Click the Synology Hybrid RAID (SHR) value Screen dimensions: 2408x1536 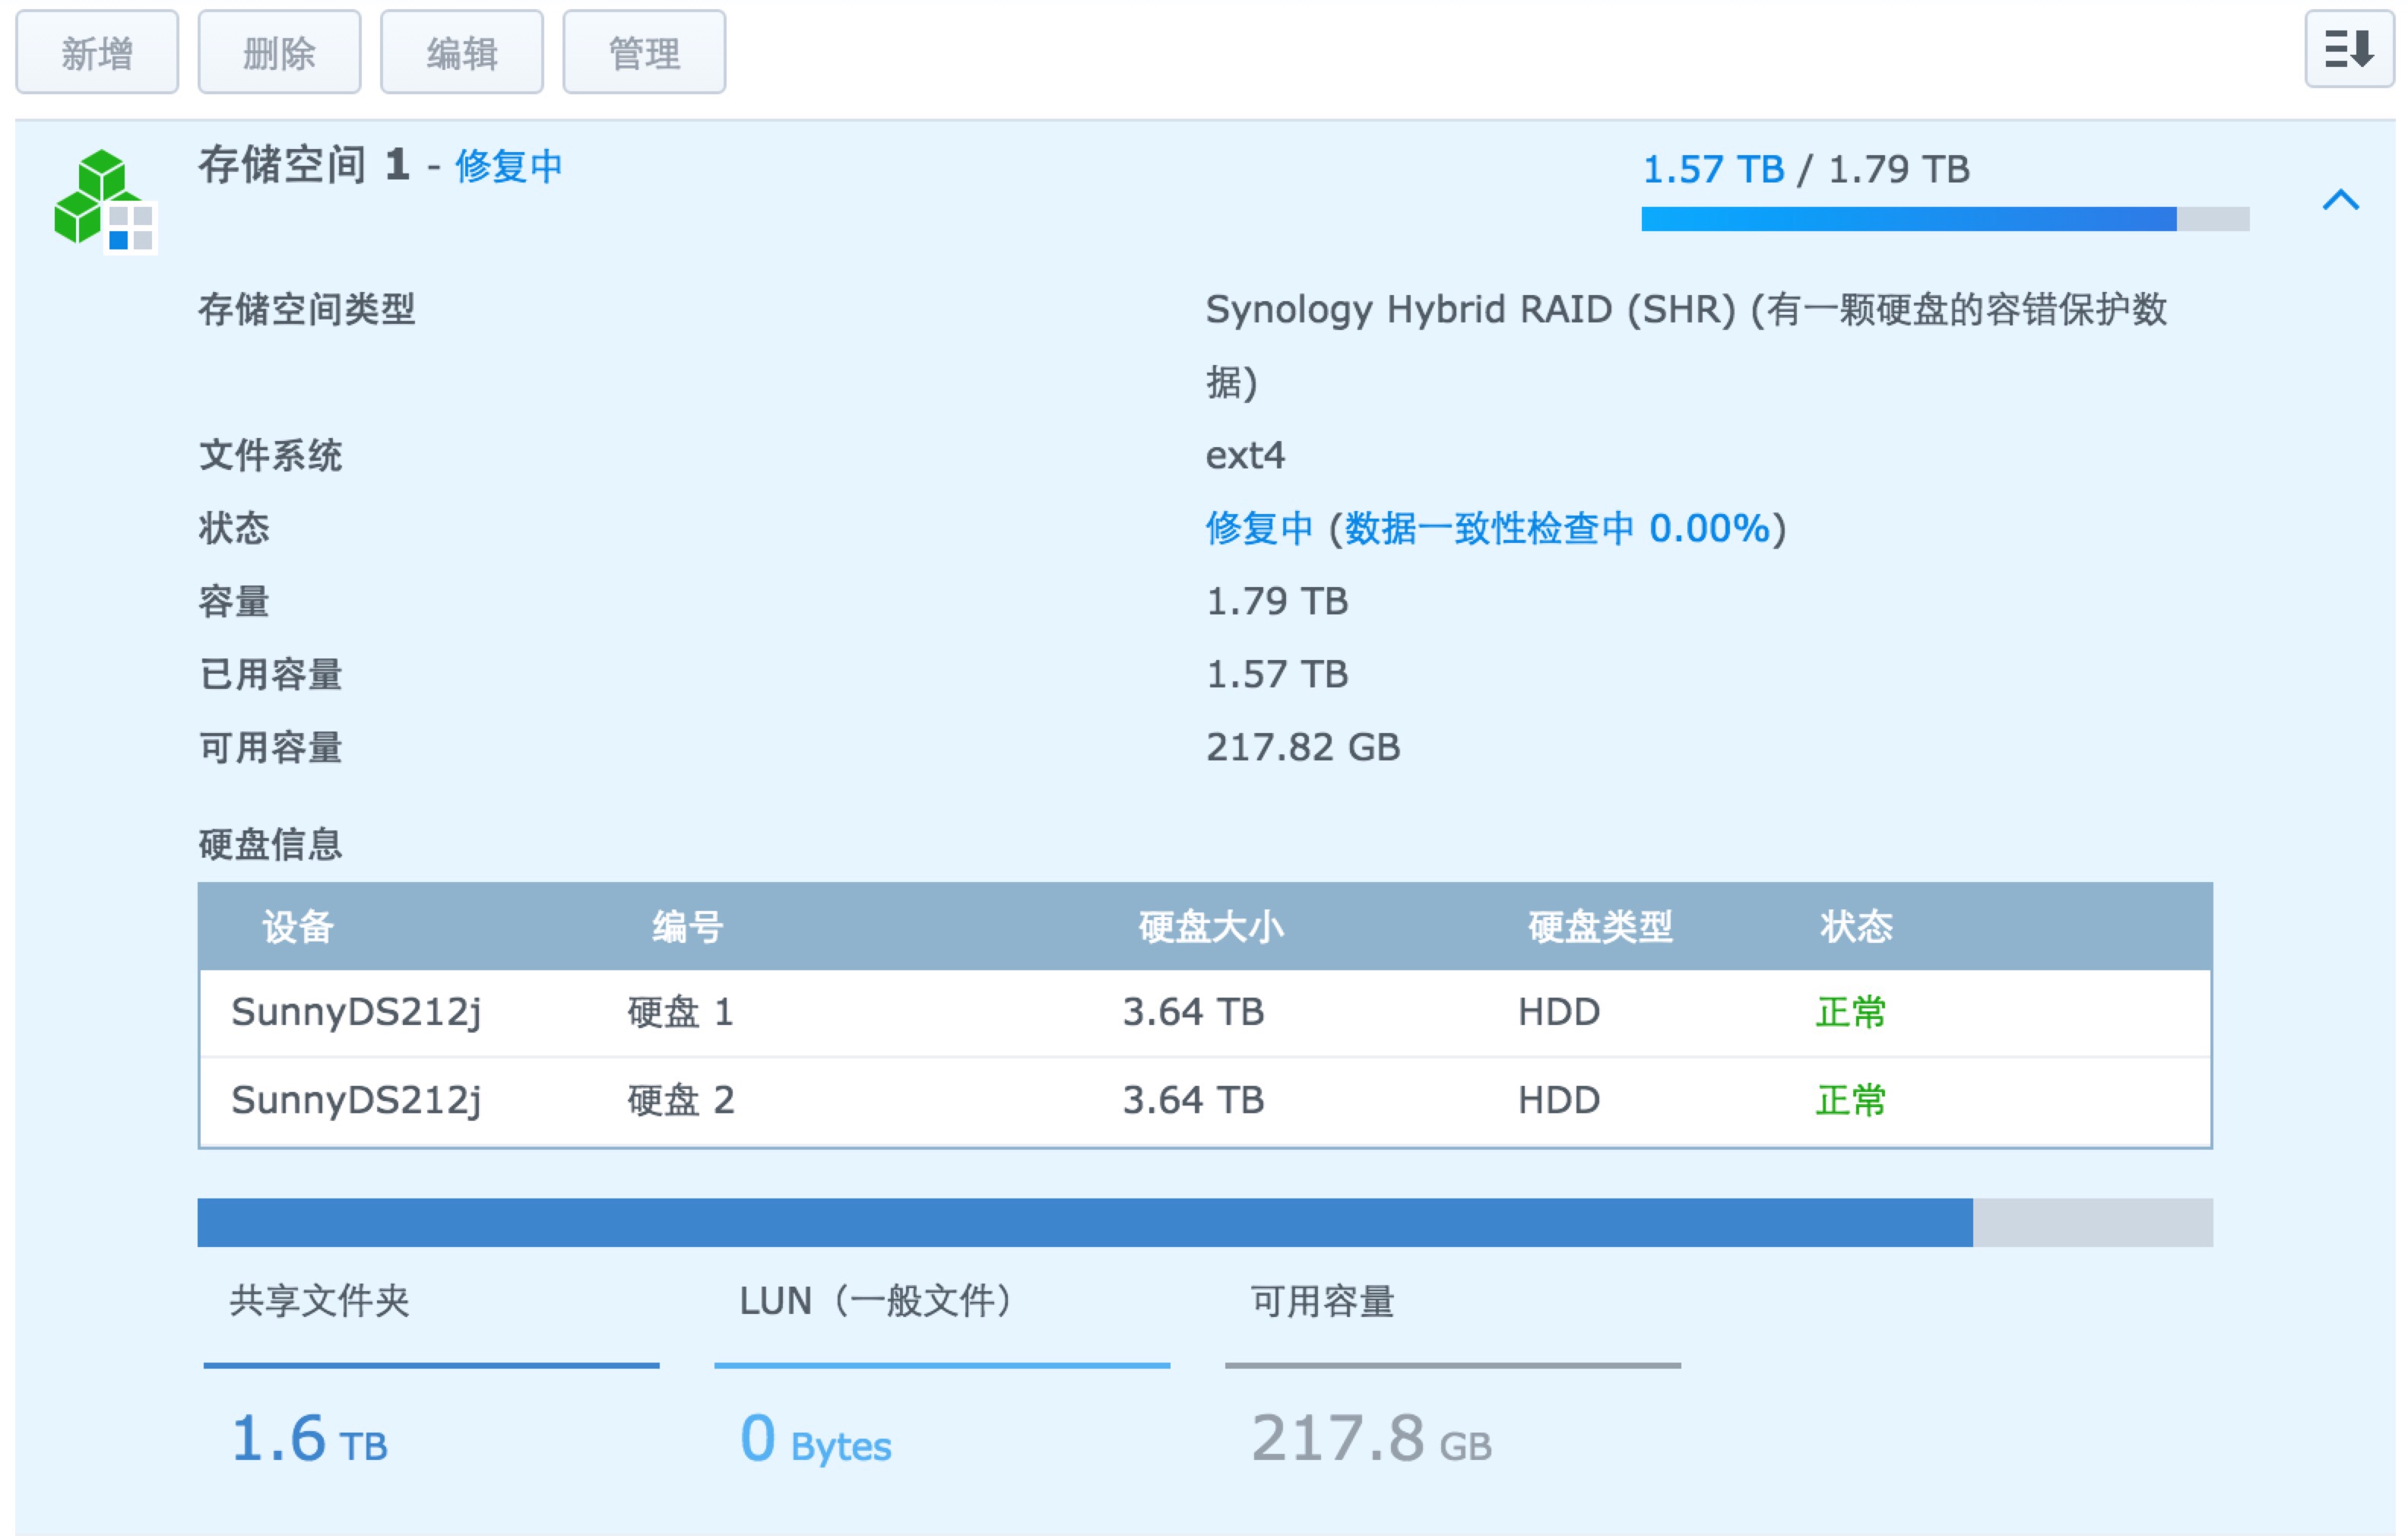coord(1686,345)
